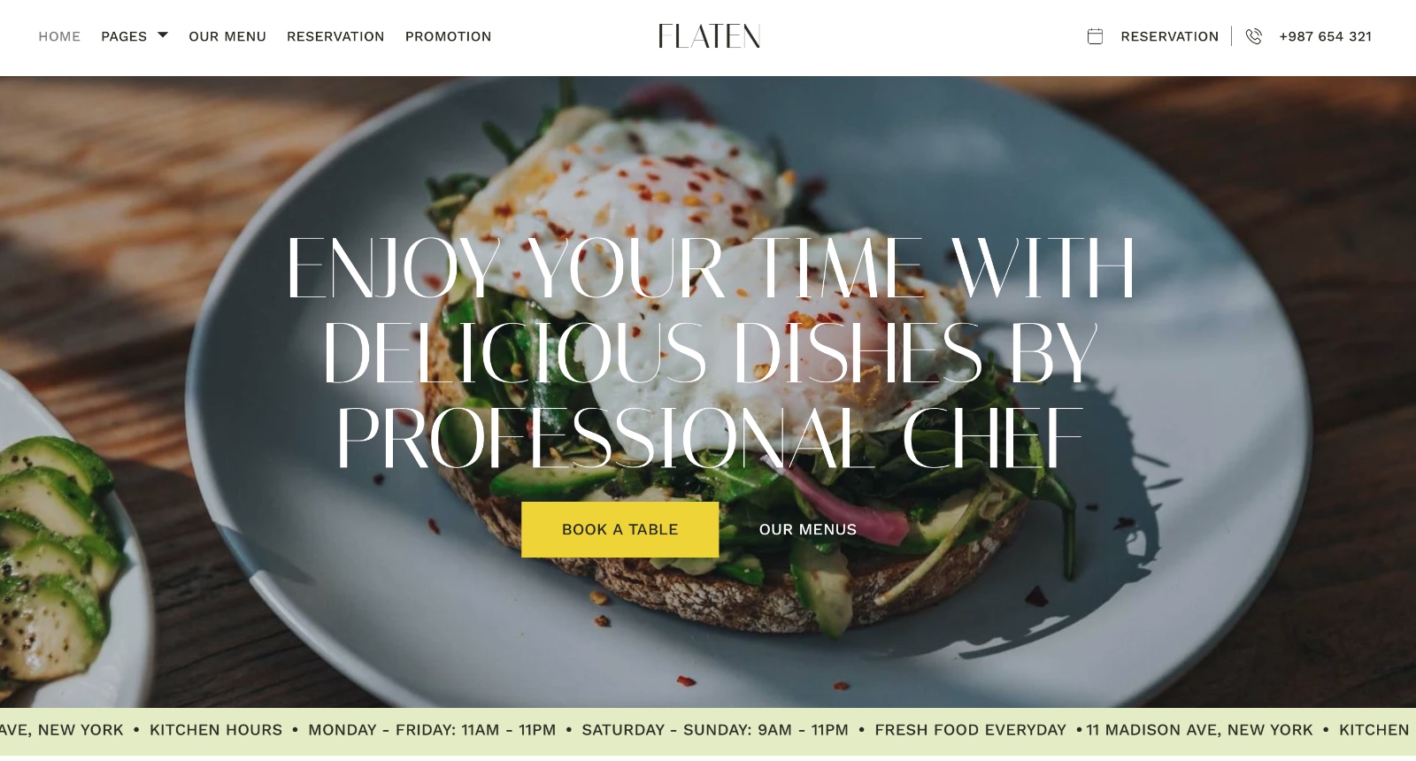Click 11 Madison Ave address in ticker
The width and height of the screenshot is (1416, 761).
pos(1199,730)
